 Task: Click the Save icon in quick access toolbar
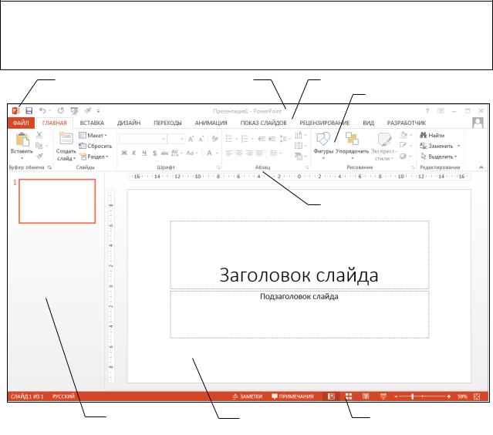coord(29,111)
